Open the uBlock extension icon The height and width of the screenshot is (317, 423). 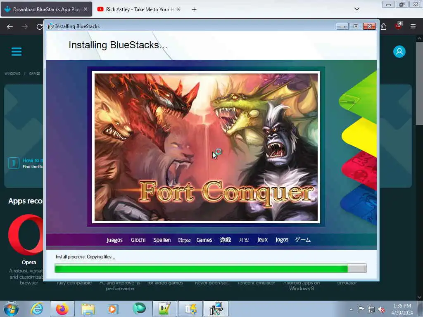point(398,26)
